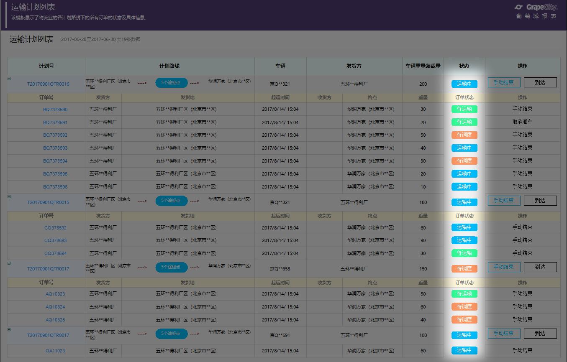Click the 车辆 column header
Screen dimensions: 567x362
click(280, 66)
